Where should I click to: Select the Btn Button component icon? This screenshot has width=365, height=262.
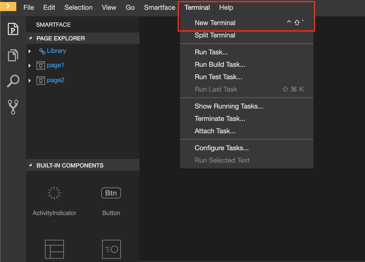point(111,193)
